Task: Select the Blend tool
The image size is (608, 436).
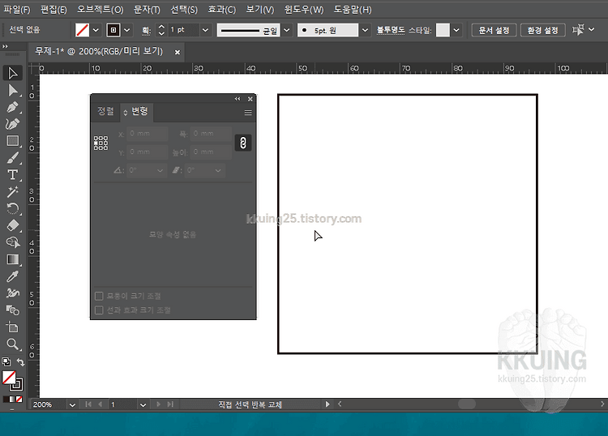Action: coord(12,310)
